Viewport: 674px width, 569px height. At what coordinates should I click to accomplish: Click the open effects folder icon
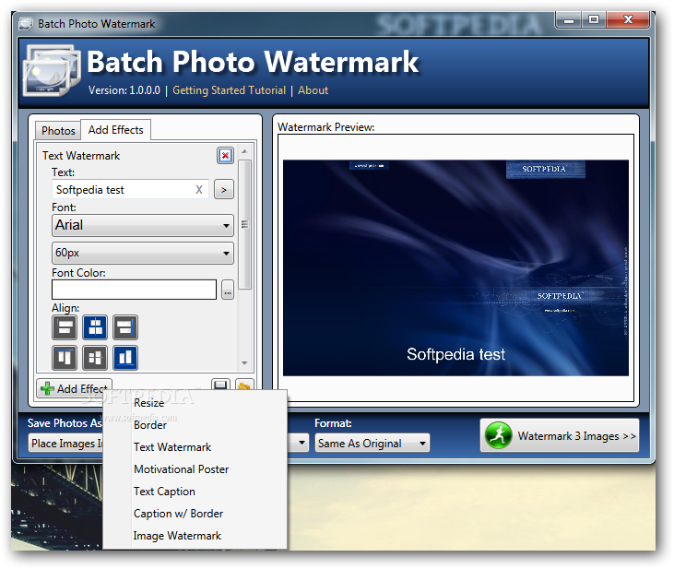(x=244, y=385)
